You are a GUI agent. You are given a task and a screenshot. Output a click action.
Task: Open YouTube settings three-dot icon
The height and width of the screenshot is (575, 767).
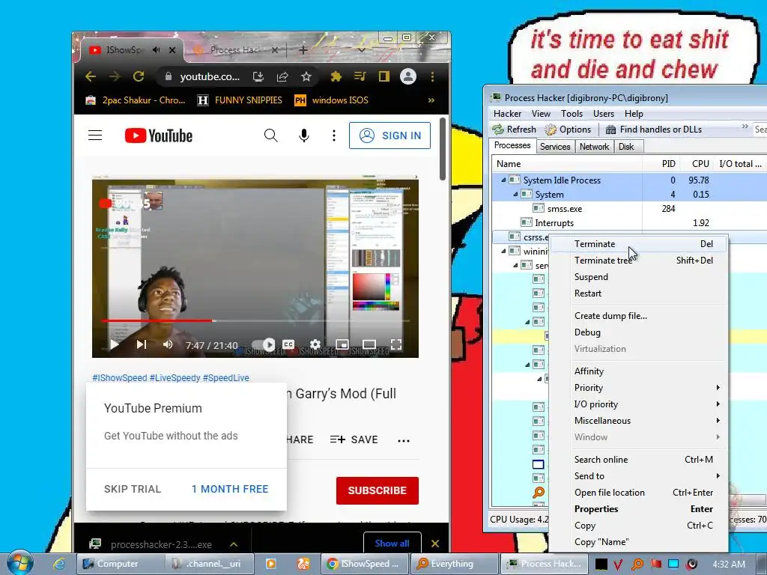click(334, 136)
